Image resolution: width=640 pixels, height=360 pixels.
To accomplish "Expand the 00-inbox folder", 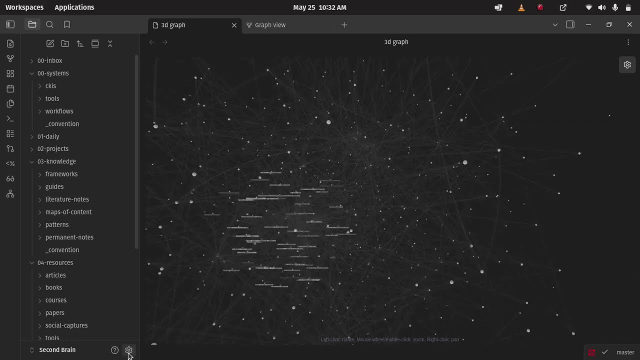I will point(31,61).
